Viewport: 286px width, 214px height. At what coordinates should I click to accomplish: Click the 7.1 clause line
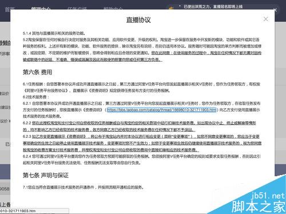[84, 187]
